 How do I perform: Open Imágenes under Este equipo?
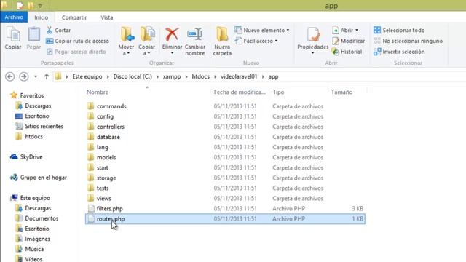(x=37, y=239)
